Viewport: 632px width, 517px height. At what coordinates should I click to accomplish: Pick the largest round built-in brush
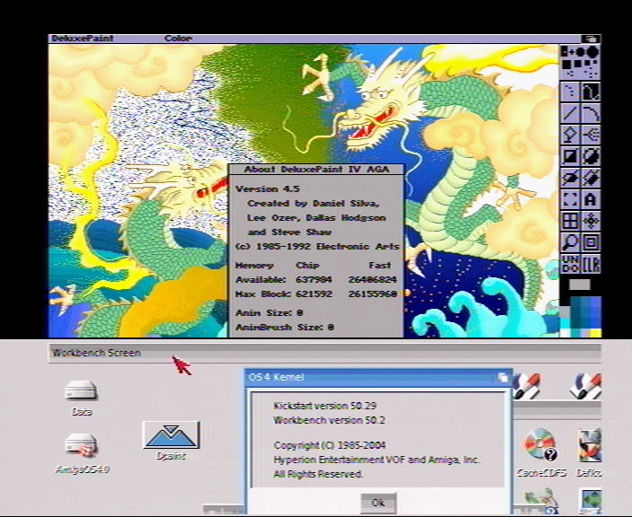pyautogui.click(x=592, y=52)
